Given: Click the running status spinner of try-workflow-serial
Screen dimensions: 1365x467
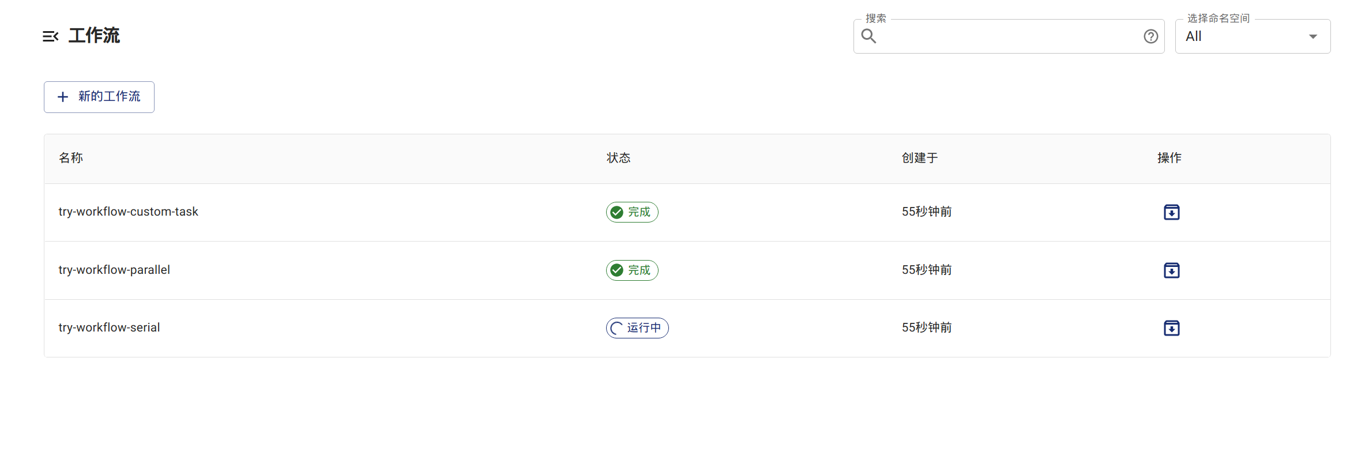Looking at the screenshot, I should (x=616, y=328).
